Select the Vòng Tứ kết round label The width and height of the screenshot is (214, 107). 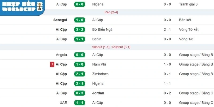click(x=189, y=29)
